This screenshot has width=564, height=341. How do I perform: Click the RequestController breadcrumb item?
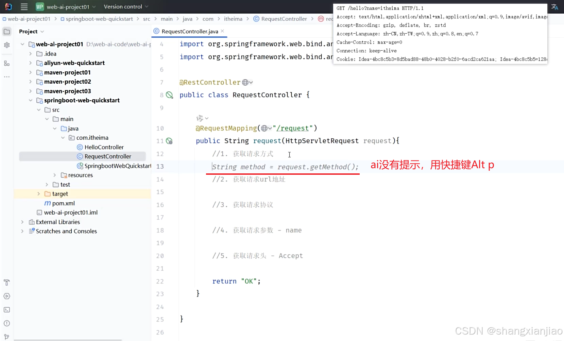click(280, 19)
